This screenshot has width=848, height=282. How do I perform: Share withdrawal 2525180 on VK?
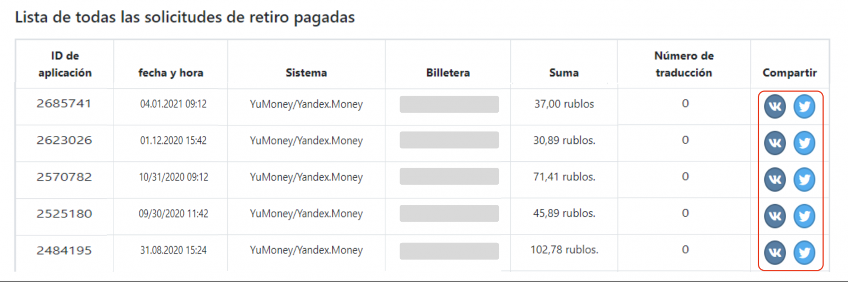coord(775,216)
